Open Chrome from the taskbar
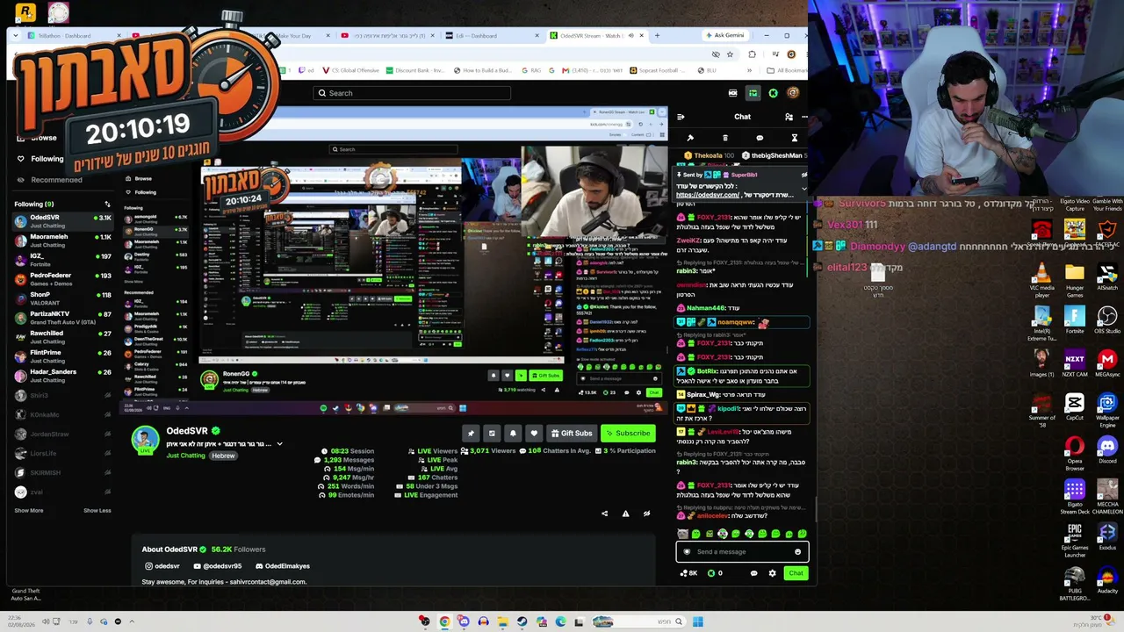Viewport: 1124px width, 632px height. pos(444,621)
